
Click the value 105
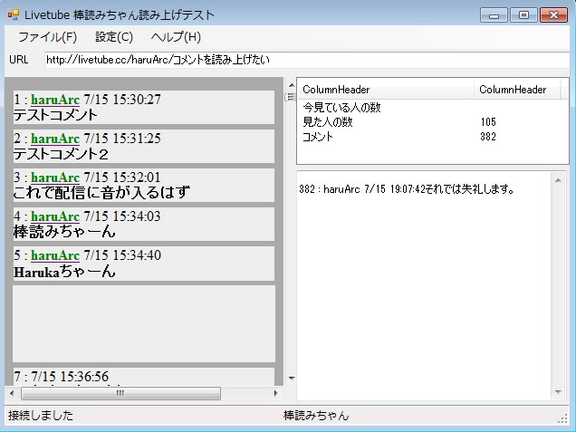pyautogui.click(x=488, y=122)
